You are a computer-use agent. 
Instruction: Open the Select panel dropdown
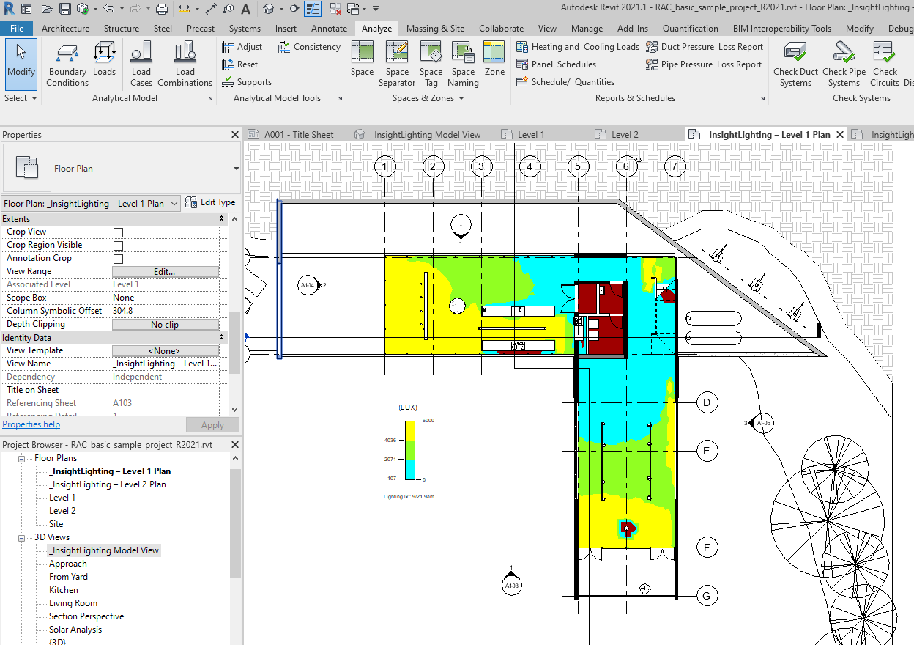point(21,98)
